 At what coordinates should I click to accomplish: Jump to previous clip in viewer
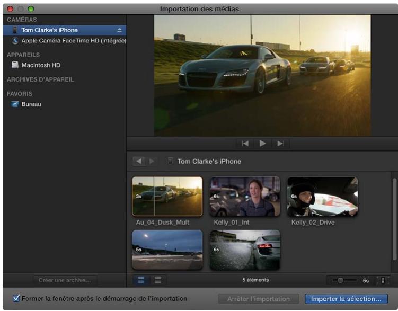(245, 144)
